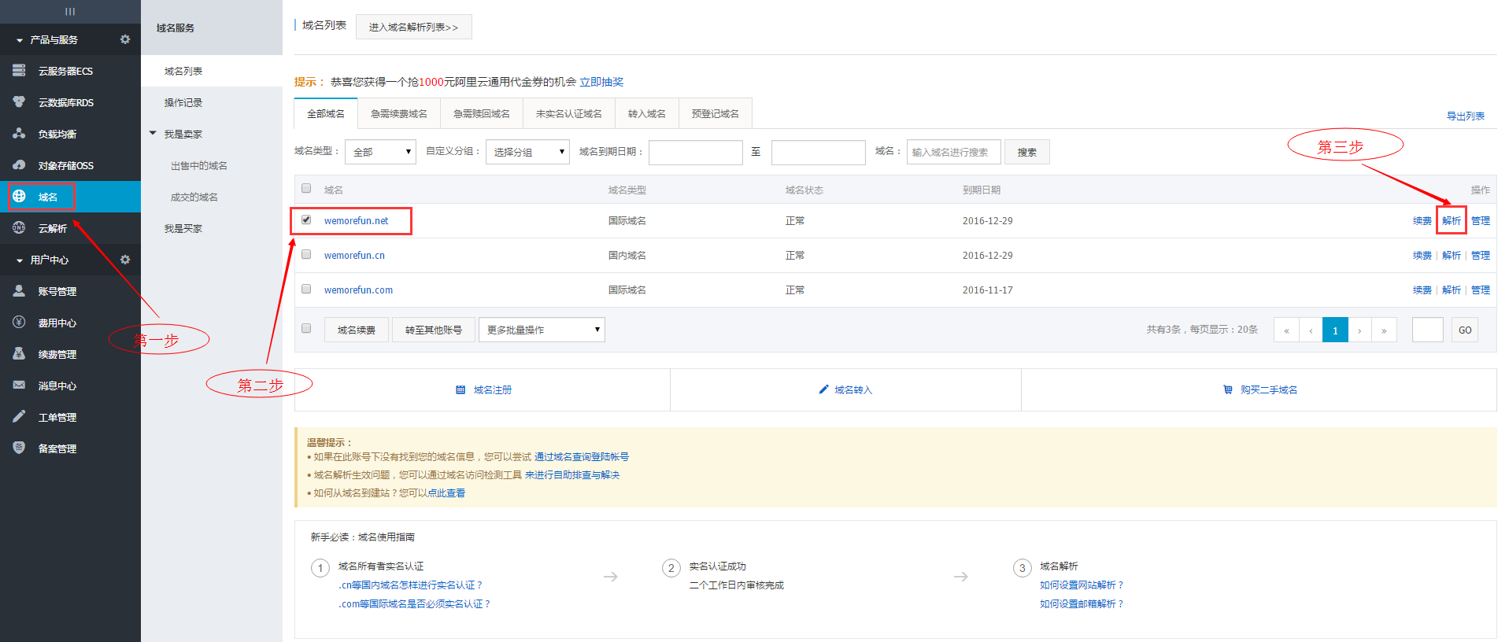Go to next page with › button
Screen dimensions: 1509x642
(x=1359, y=330)
